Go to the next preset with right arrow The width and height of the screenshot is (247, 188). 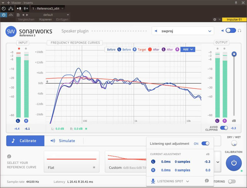pyautogui.click(x=27, y=15)
